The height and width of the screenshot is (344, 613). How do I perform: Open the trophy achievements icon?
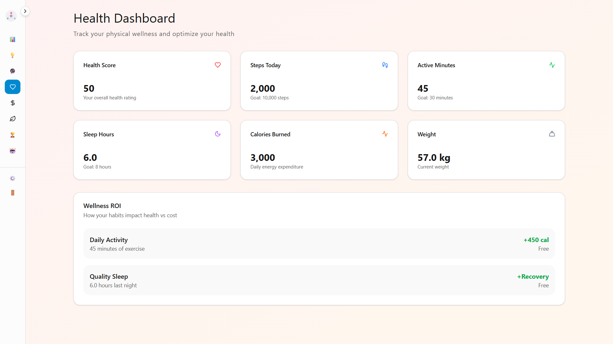12,135
